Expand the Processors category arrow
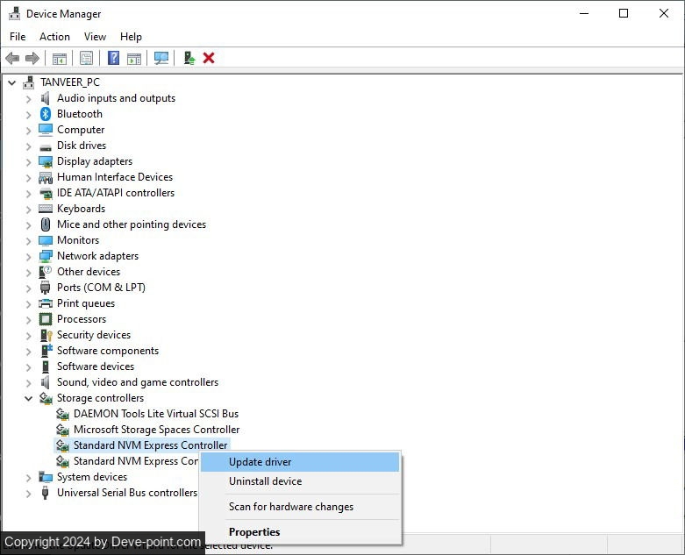 click(29, 319)
